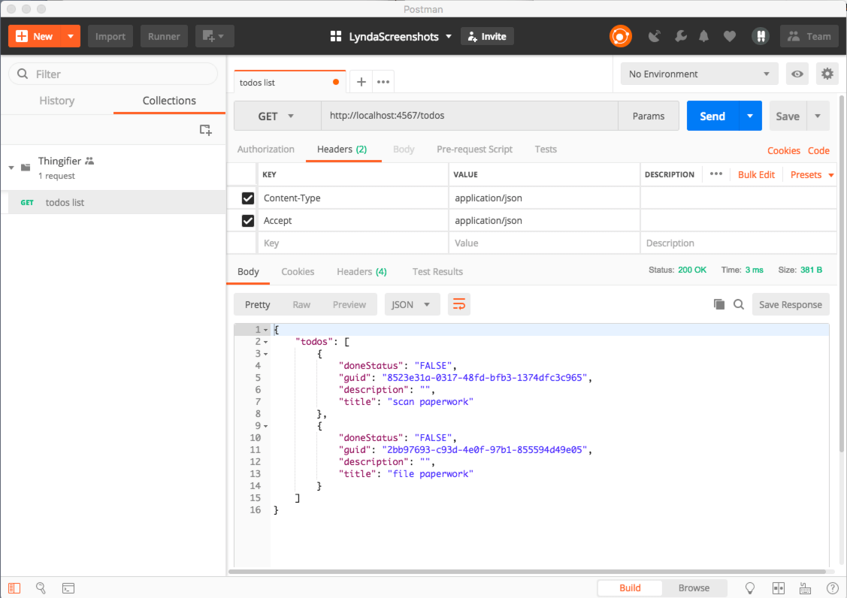847x598 pixels.
Task: Open the Pre-request Script tab
Action: 474,149
